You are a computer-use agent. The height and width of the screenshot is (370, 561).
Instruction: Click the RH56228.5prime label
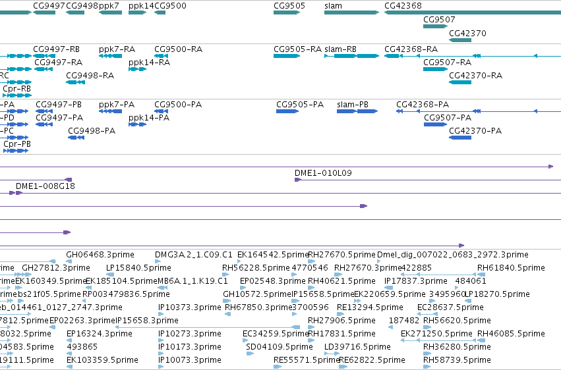(256, 268)
